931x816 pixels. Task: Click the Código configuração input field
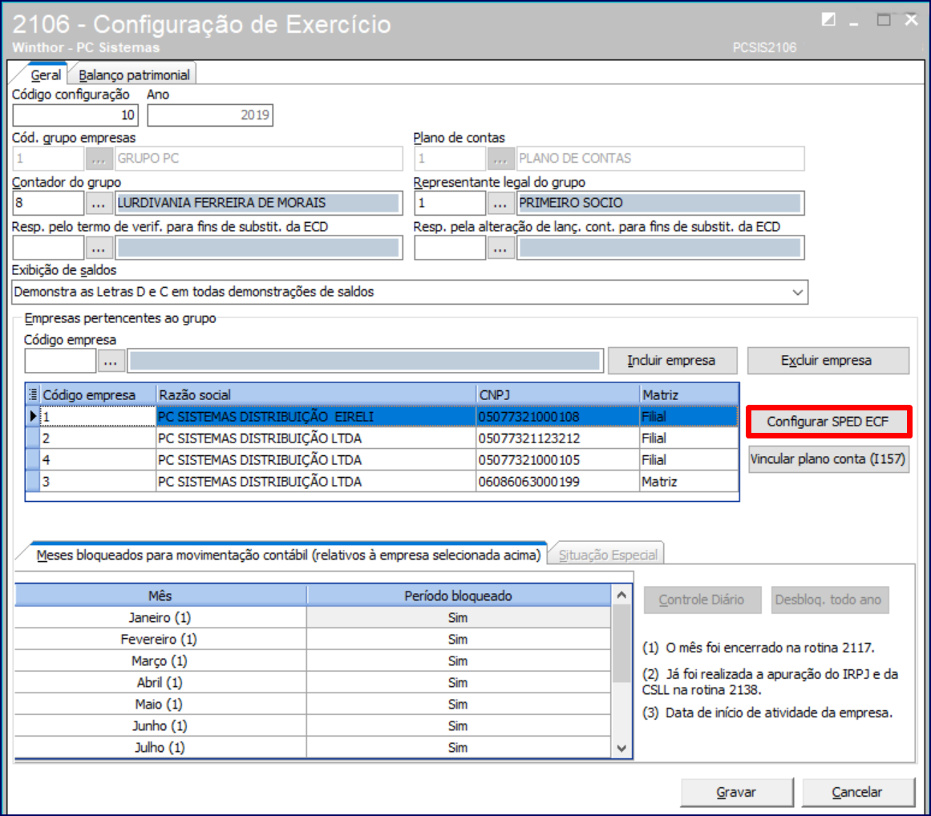75,115
